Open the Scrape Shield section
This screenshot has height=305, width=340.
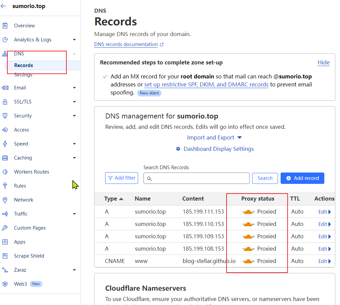pos(29,256)
